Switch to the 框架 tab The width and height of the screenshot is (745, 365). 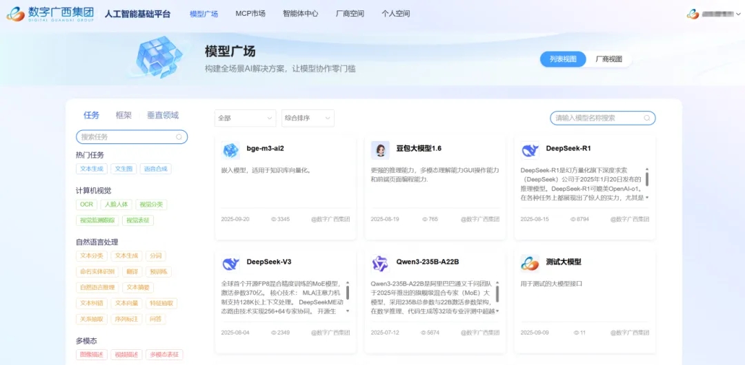[123, 115]
